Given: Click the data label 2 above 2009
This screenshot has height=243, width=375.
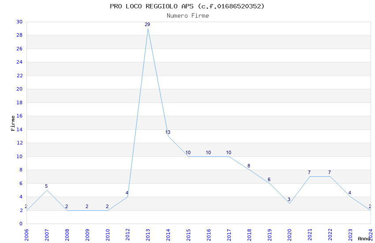Looking at the screenshot, I should (87, 206).
